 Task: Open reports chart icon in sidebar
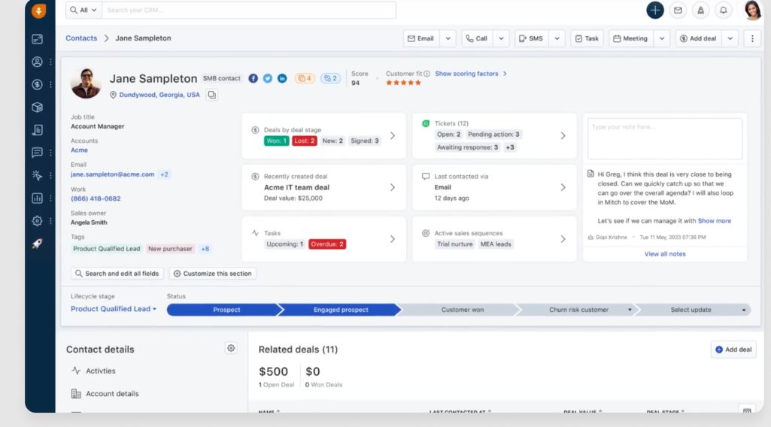[x=37, y=198]
